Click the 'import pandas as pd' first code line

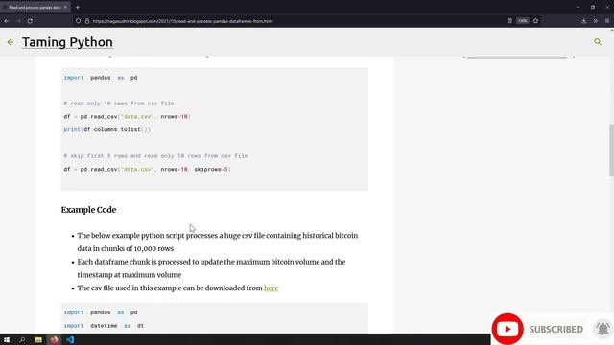(100, 78)
